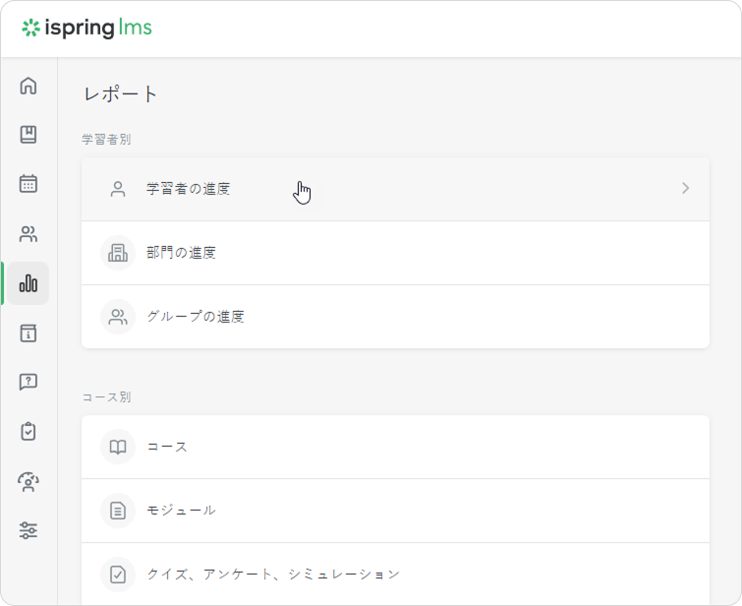This screenshot has width=742, height=606.
Task: Click the document icon beside モジュール
Action: [x=118, y=511]
